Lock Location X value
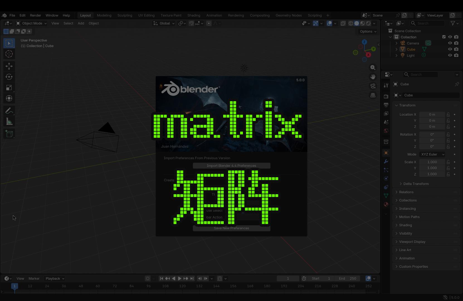The height and width of the screenshot is (301, 463). pyautogui.click(x=448, y=115)
